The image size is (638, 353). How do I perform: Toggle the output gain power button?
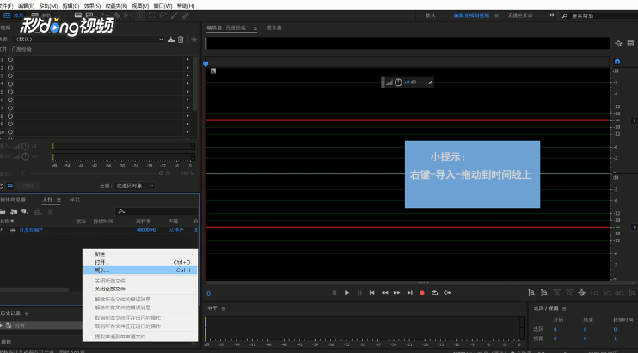25,156
